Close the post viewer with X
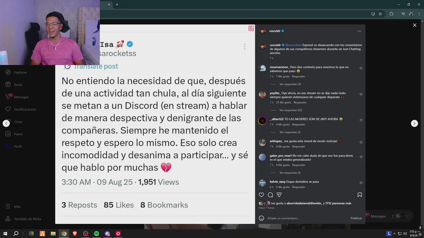Screen dimensions: 424x238 [x=414, y=25]
